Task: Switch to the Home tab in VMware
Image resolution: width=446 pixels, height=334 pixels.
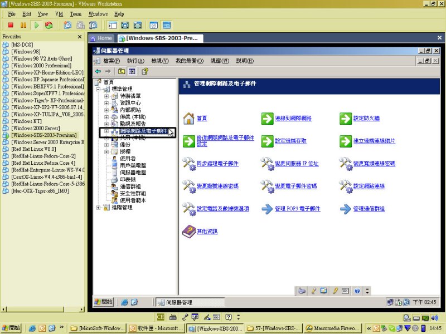Action: pyautogui.click(x=101, y=38)
